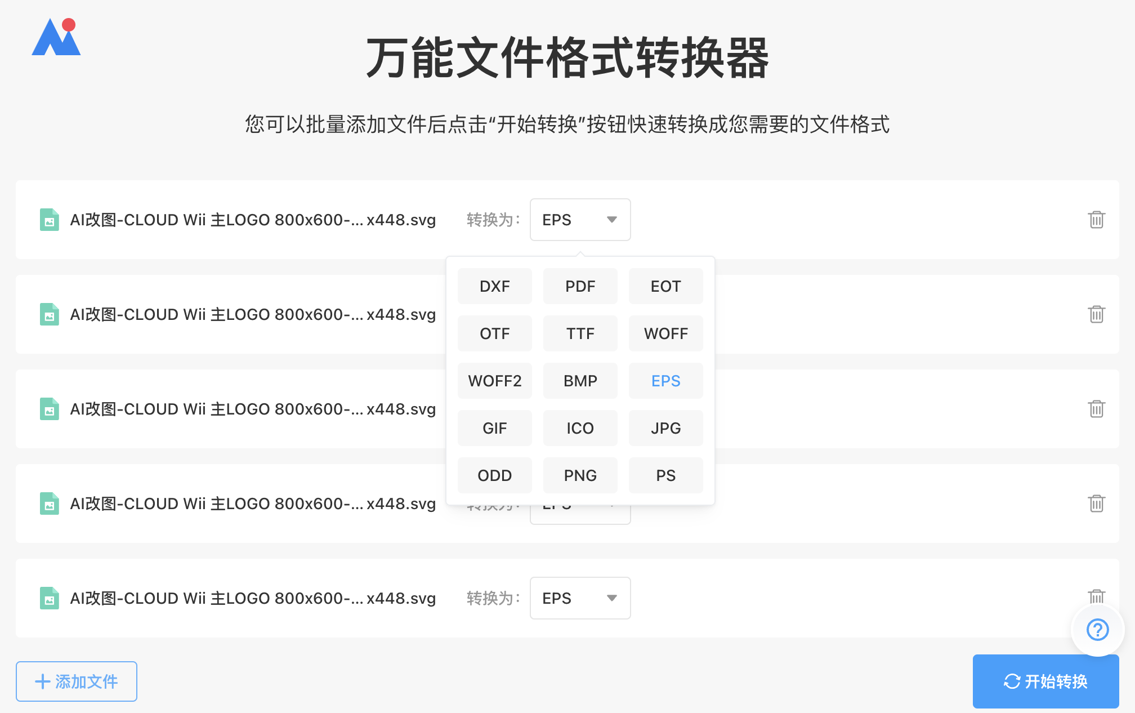
Task: Click the first file's green image icon
Action: pyautogui.click(x=50, y=220)
